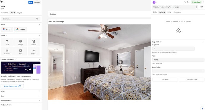Viewport: 205px width, 110px height.
Task: Click the custom components code illustration
Action: coord(20,68)
